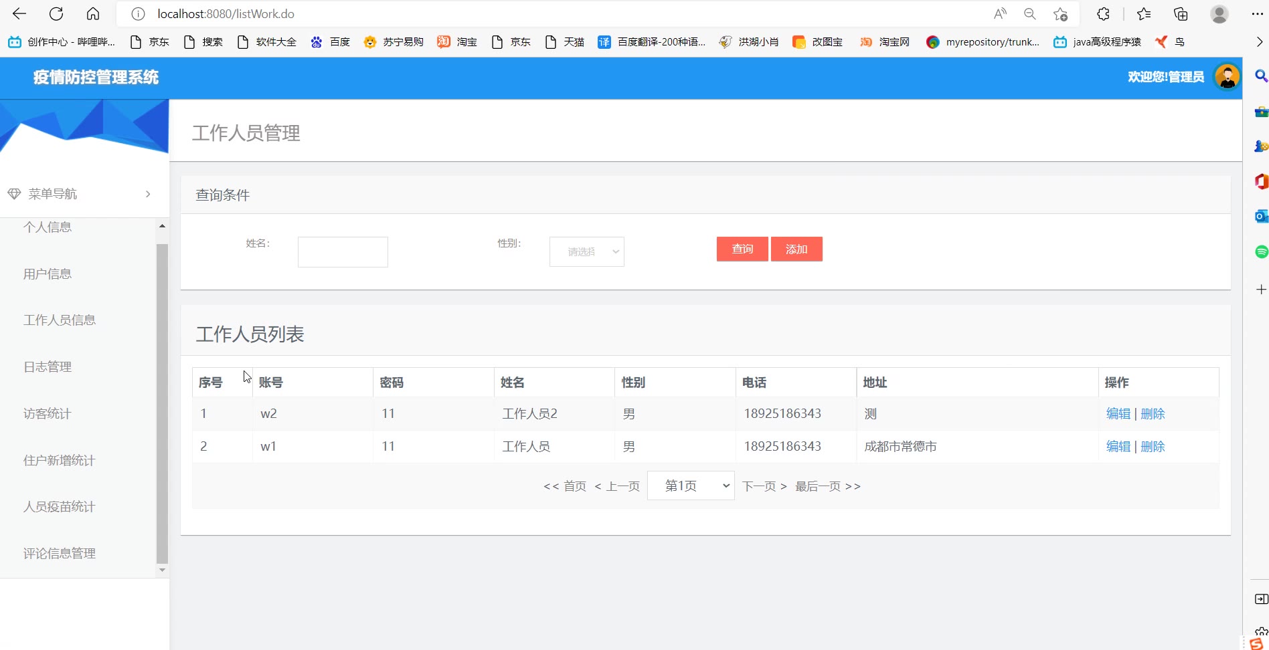Screen dimensions: 1269x650
Task: Click the browser address bar URL
Action: point(226,14)
